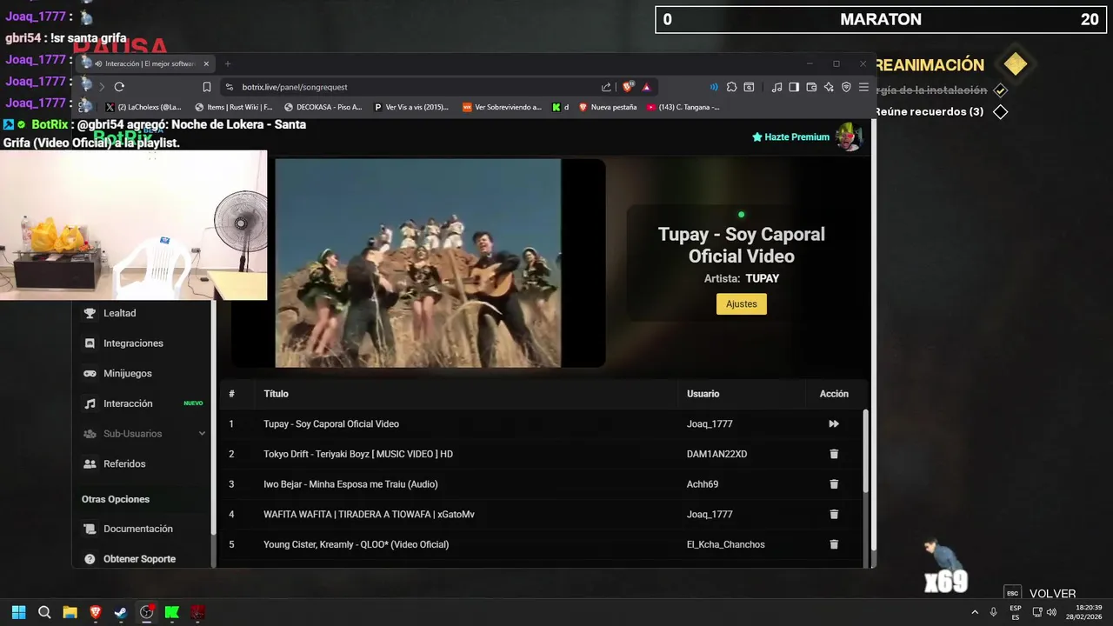Screen dimensions: 1113x626
Task: Click the Usuario column header
Action: tap(703, 394)
